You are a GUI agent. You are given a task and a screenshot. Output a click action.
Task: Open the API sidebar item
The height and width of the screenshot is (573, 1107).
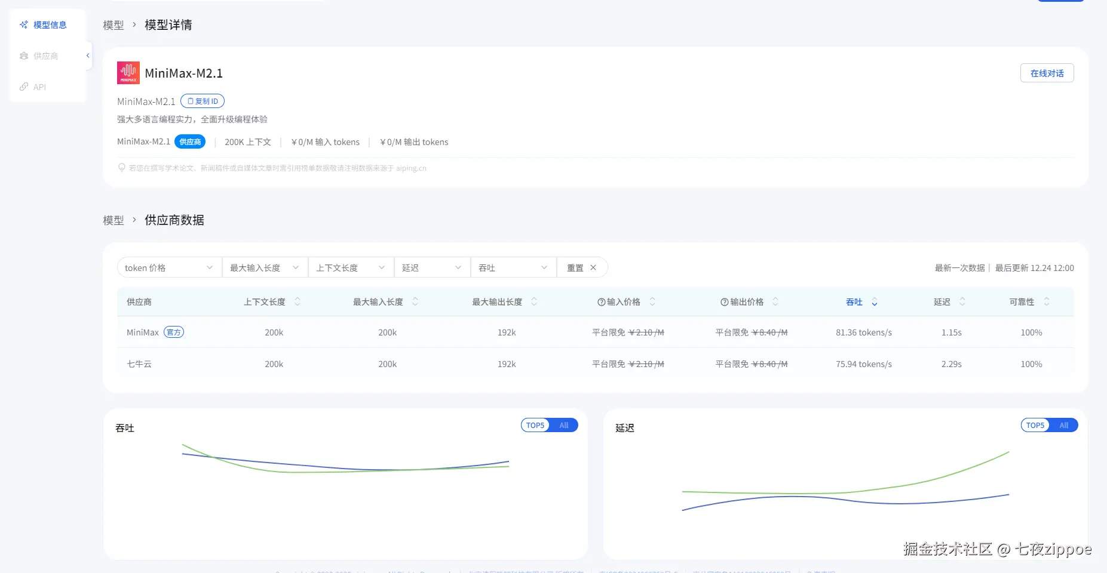tap(33, 87)
